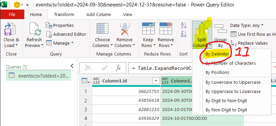The width and height of the screenshot is (276, 126).
Task: Click the Remove Rows icon
Action: (166, 28)
